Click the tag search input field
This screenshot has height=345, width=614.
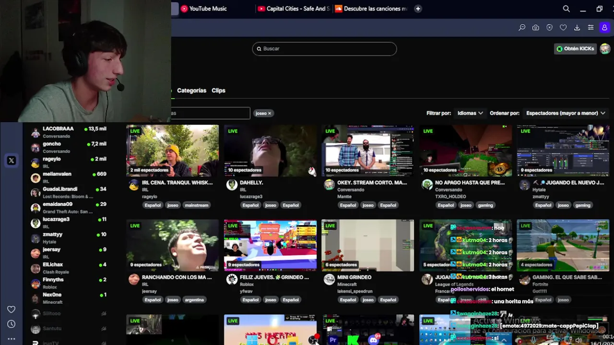[x=211, y=113]
